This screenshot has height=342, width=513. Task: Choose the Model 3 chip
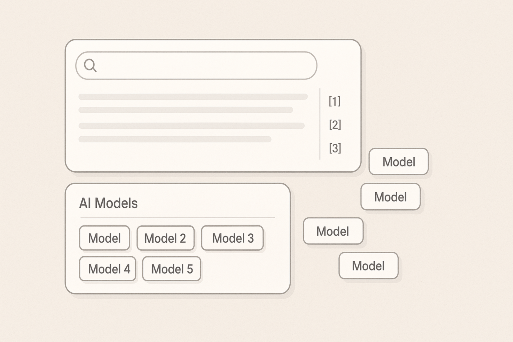232,238
